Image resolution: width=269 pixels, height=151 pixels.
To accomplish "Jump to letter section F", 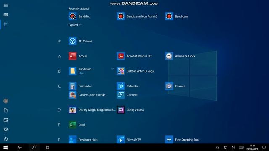I will tap(59, 140).
